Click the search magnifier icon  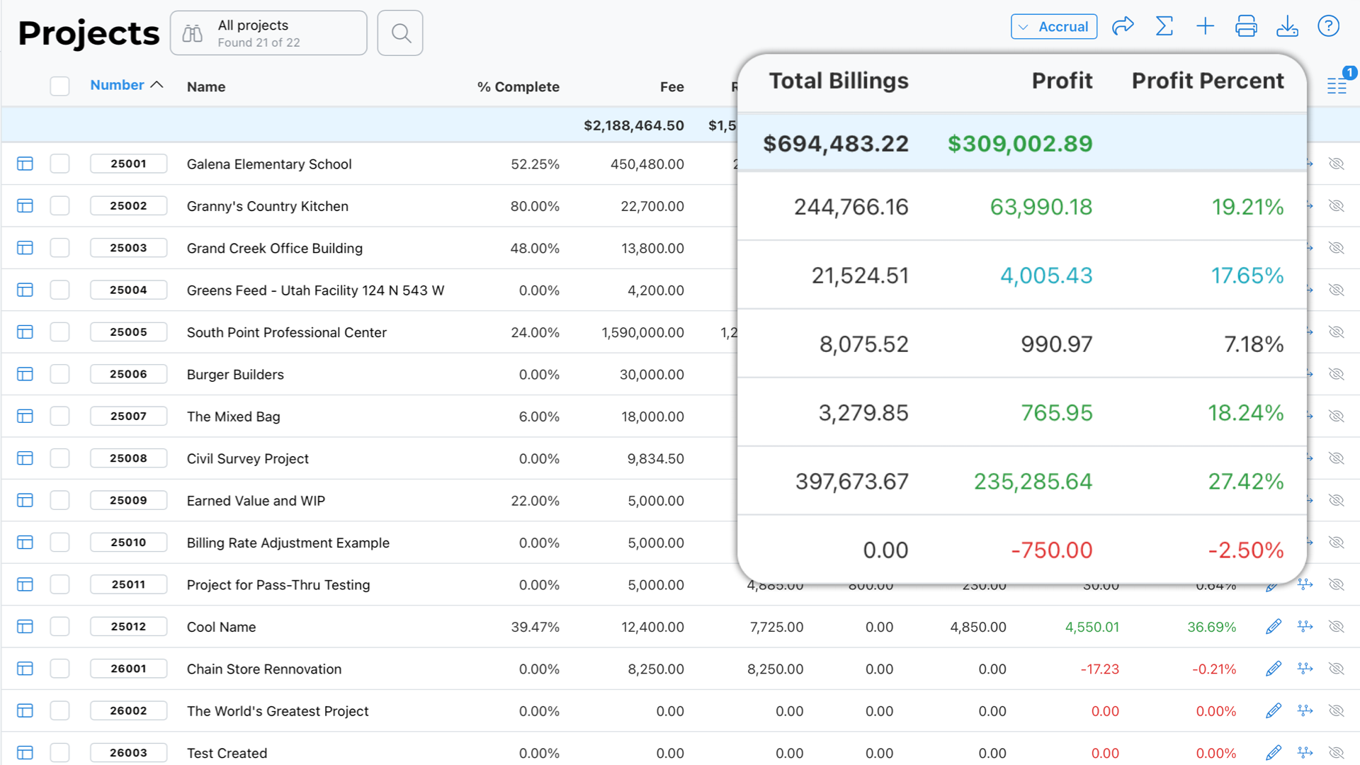pyautogui.click(x=399, y=33)
